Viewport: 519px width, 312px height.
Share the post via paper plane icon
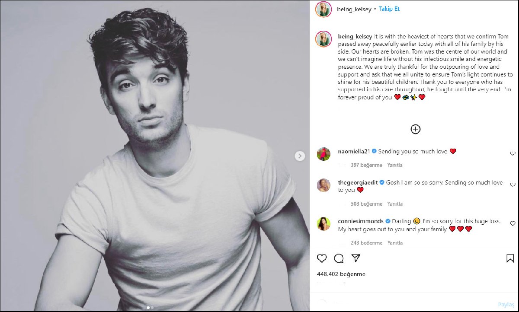[x=356, y=258]
